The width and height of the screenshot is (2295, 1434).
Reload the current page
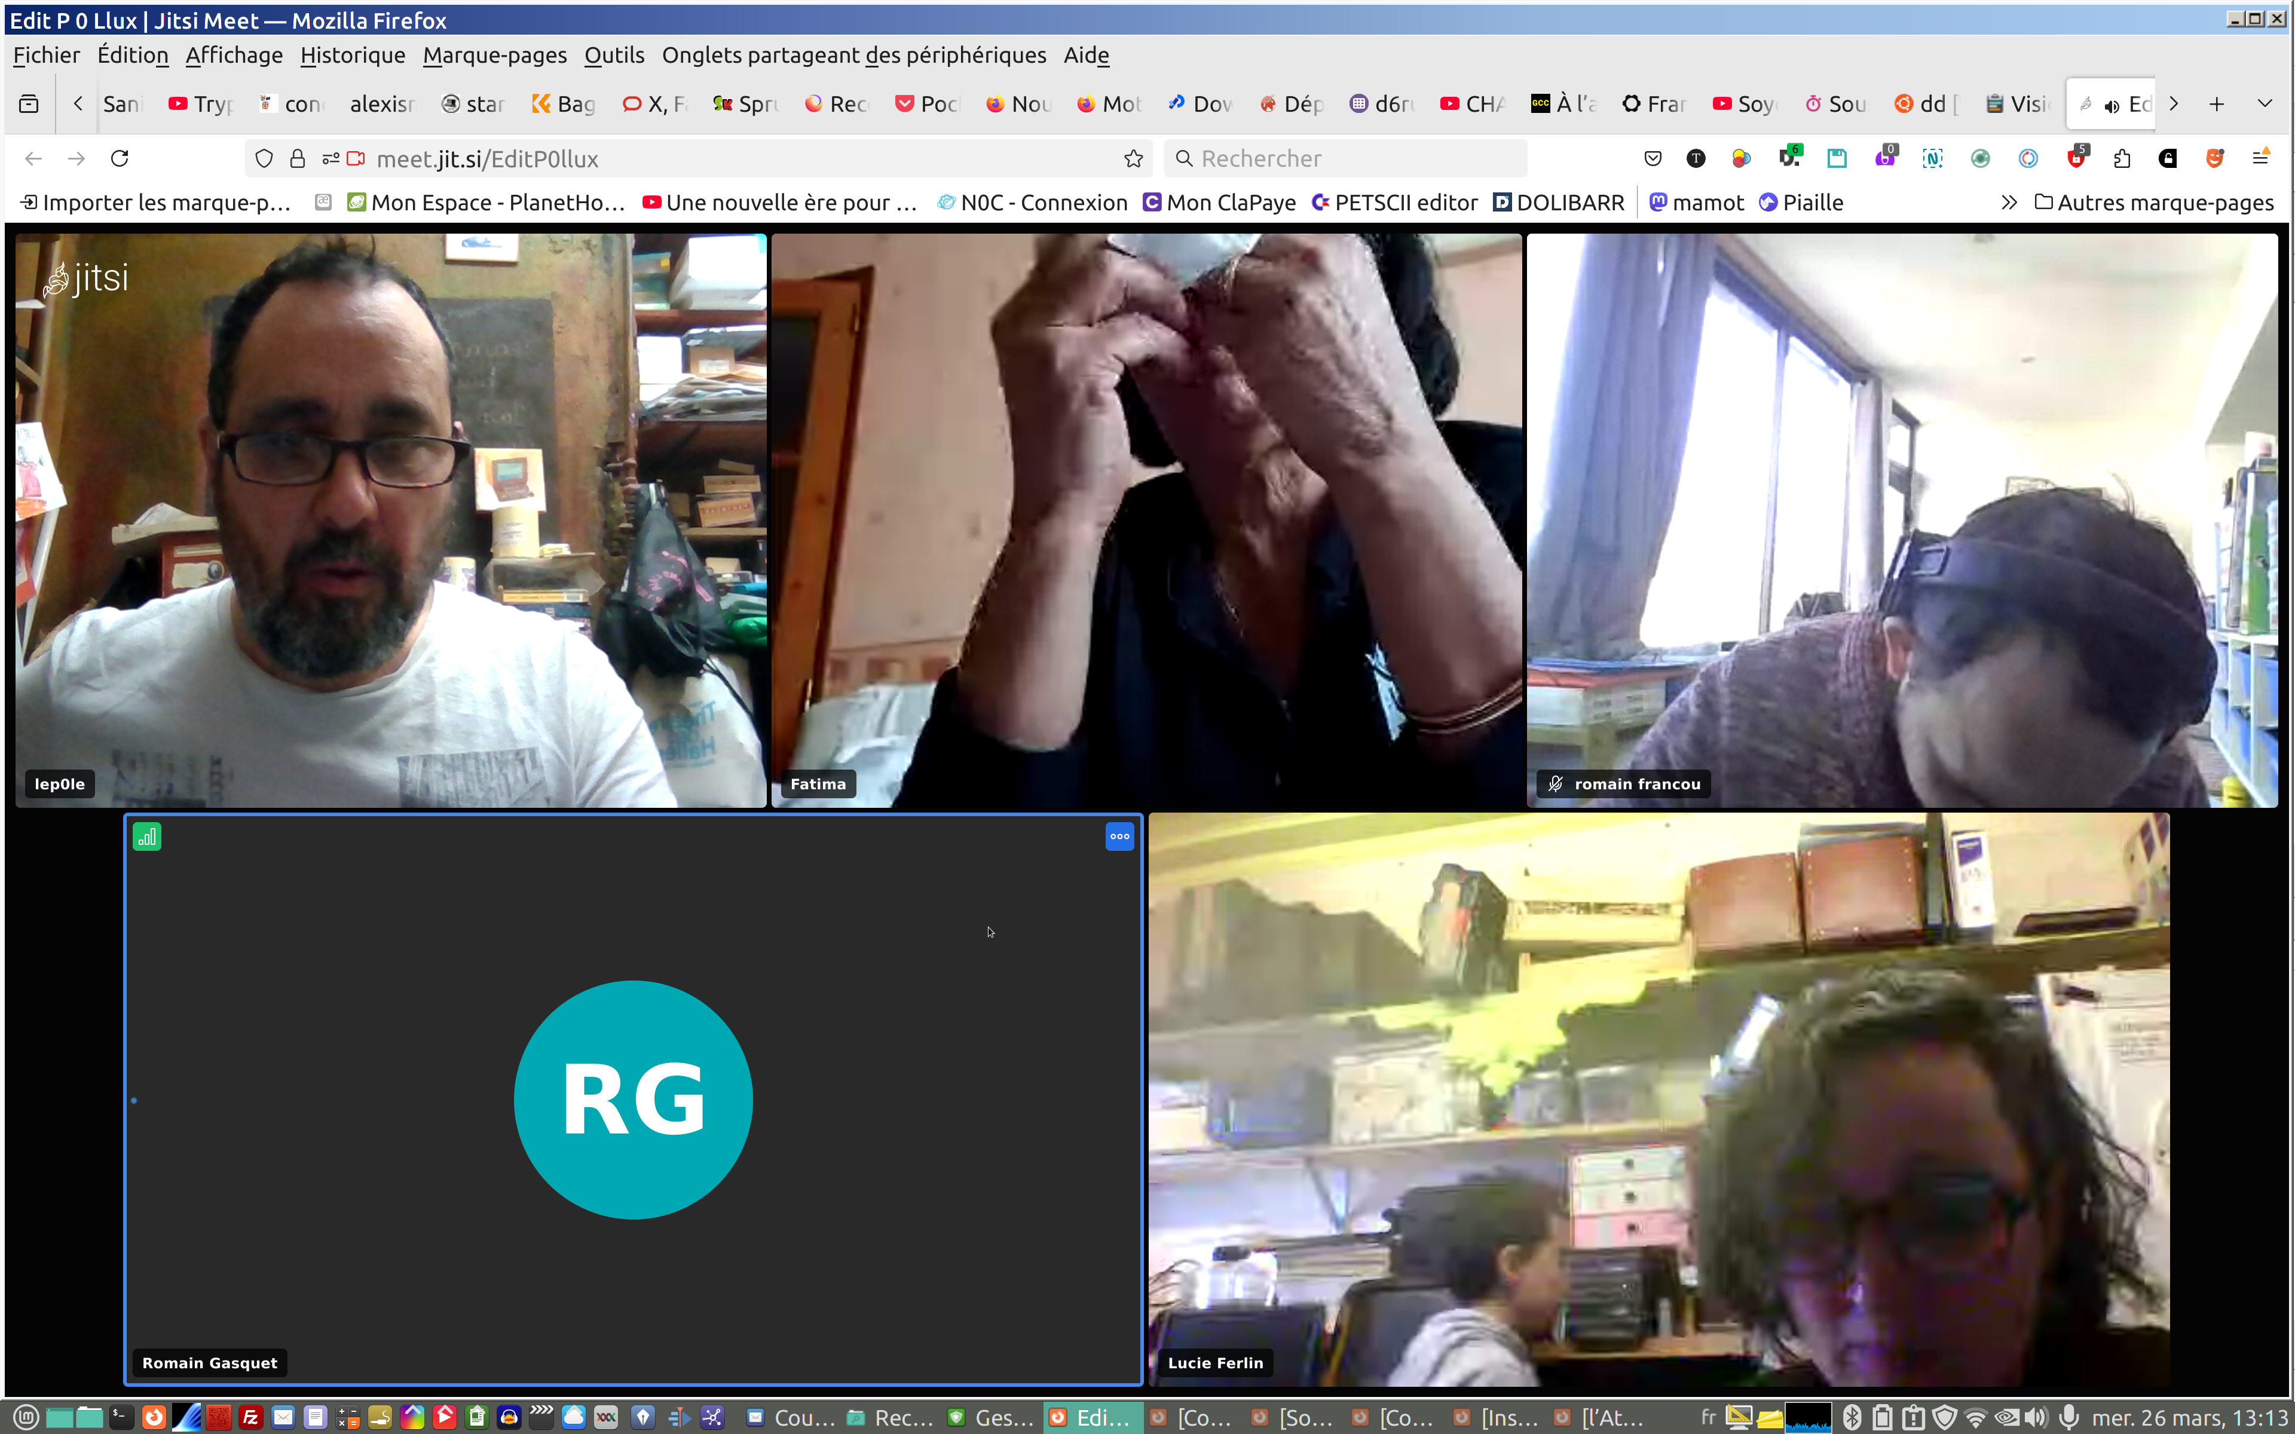click(x=120, y=158)
